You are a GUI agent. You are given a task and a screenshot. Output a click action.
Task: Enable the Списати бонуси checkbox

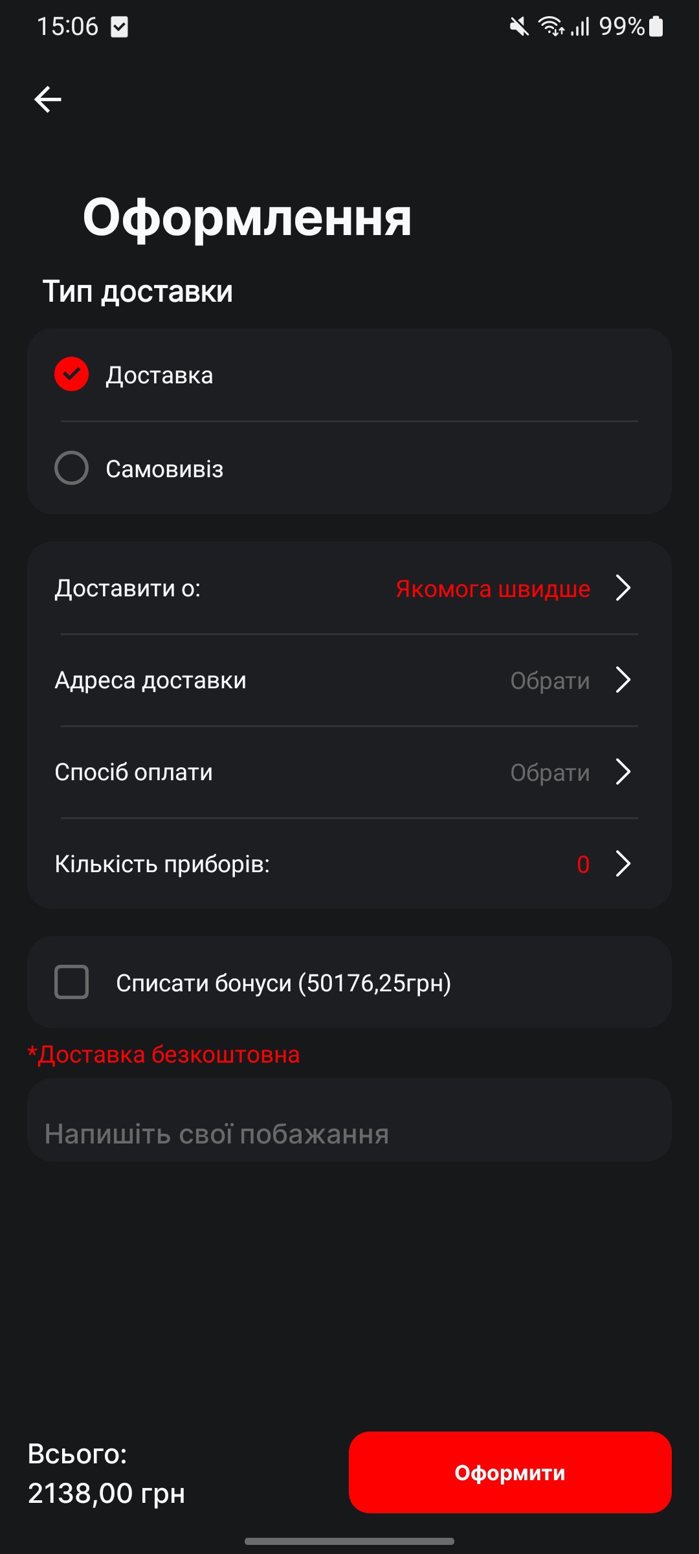click(x=72, y=982)
